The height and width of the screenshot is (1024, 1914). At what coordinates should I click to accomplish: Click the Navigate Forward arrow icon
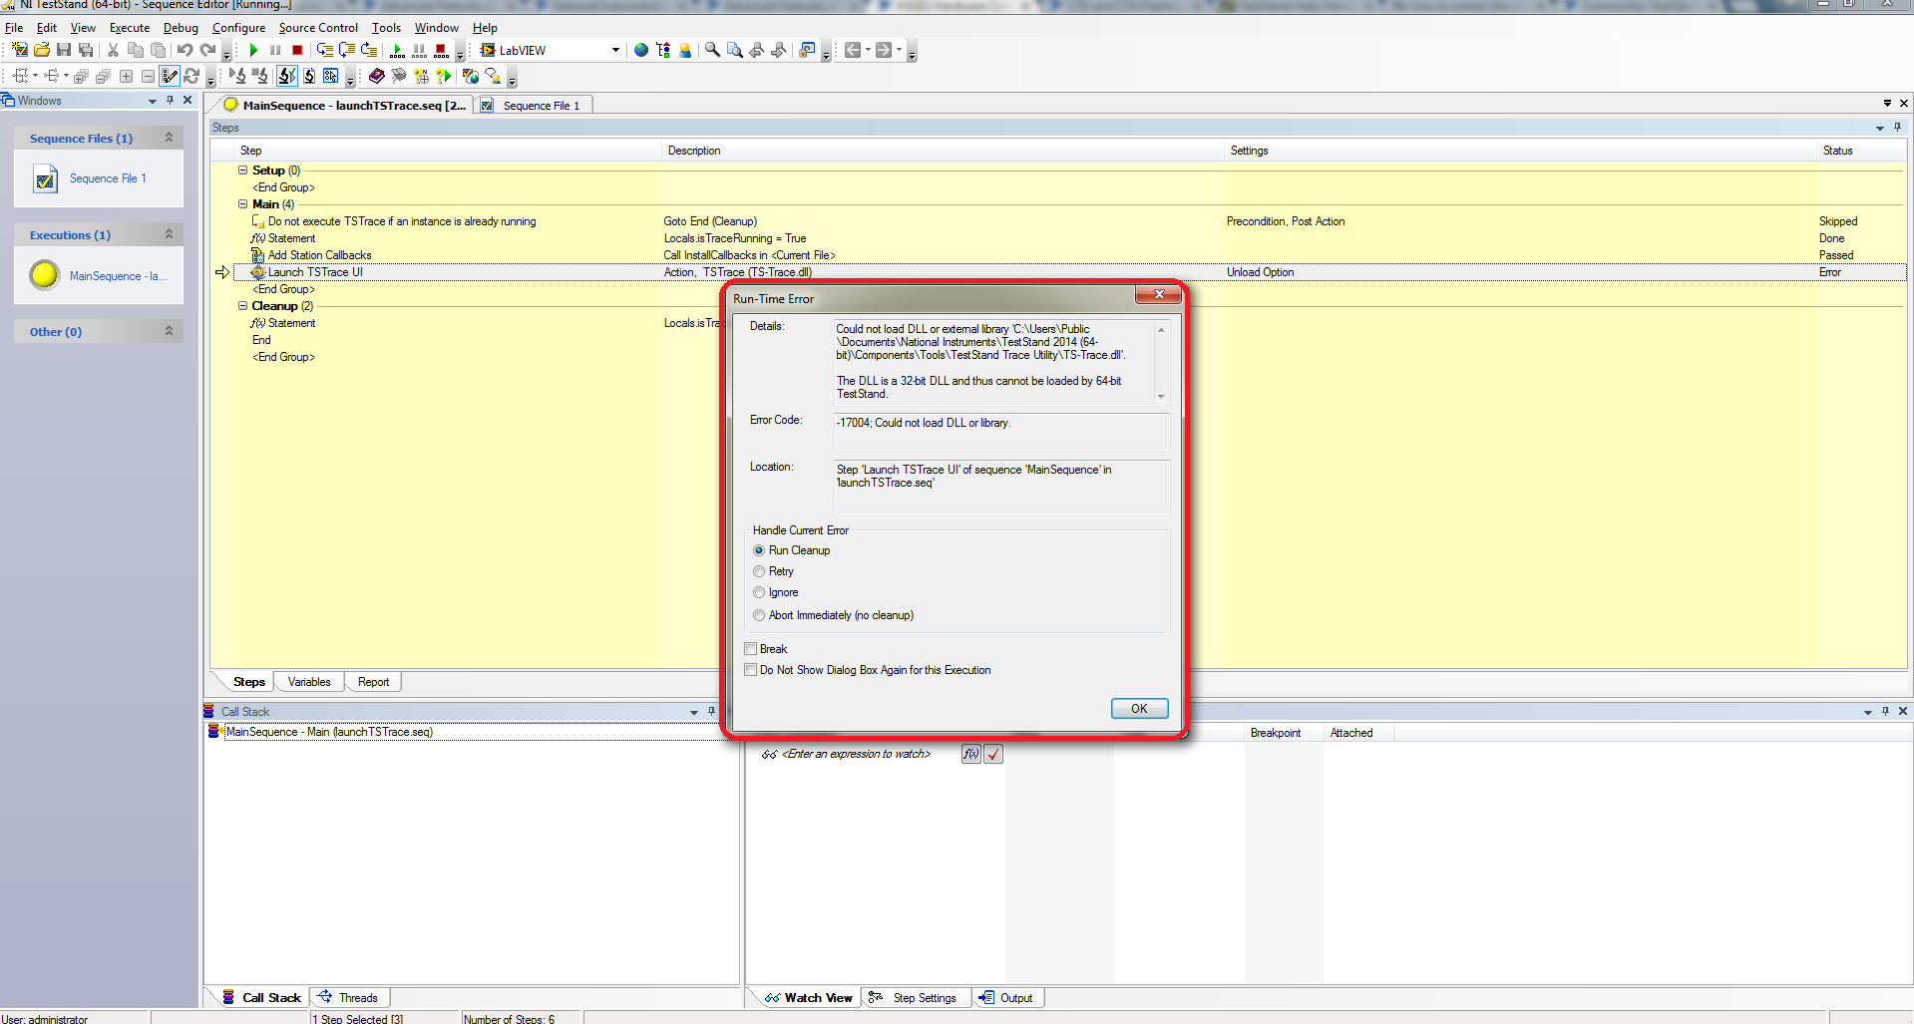[884, 50]
